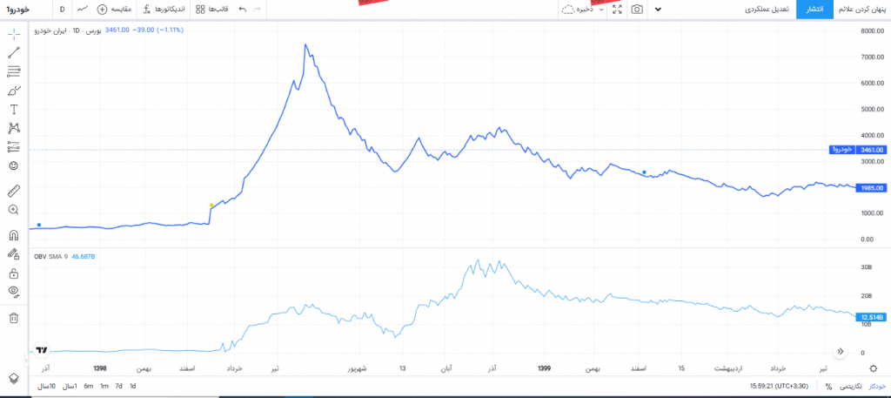Select the 6m time range button

[88, 386]
